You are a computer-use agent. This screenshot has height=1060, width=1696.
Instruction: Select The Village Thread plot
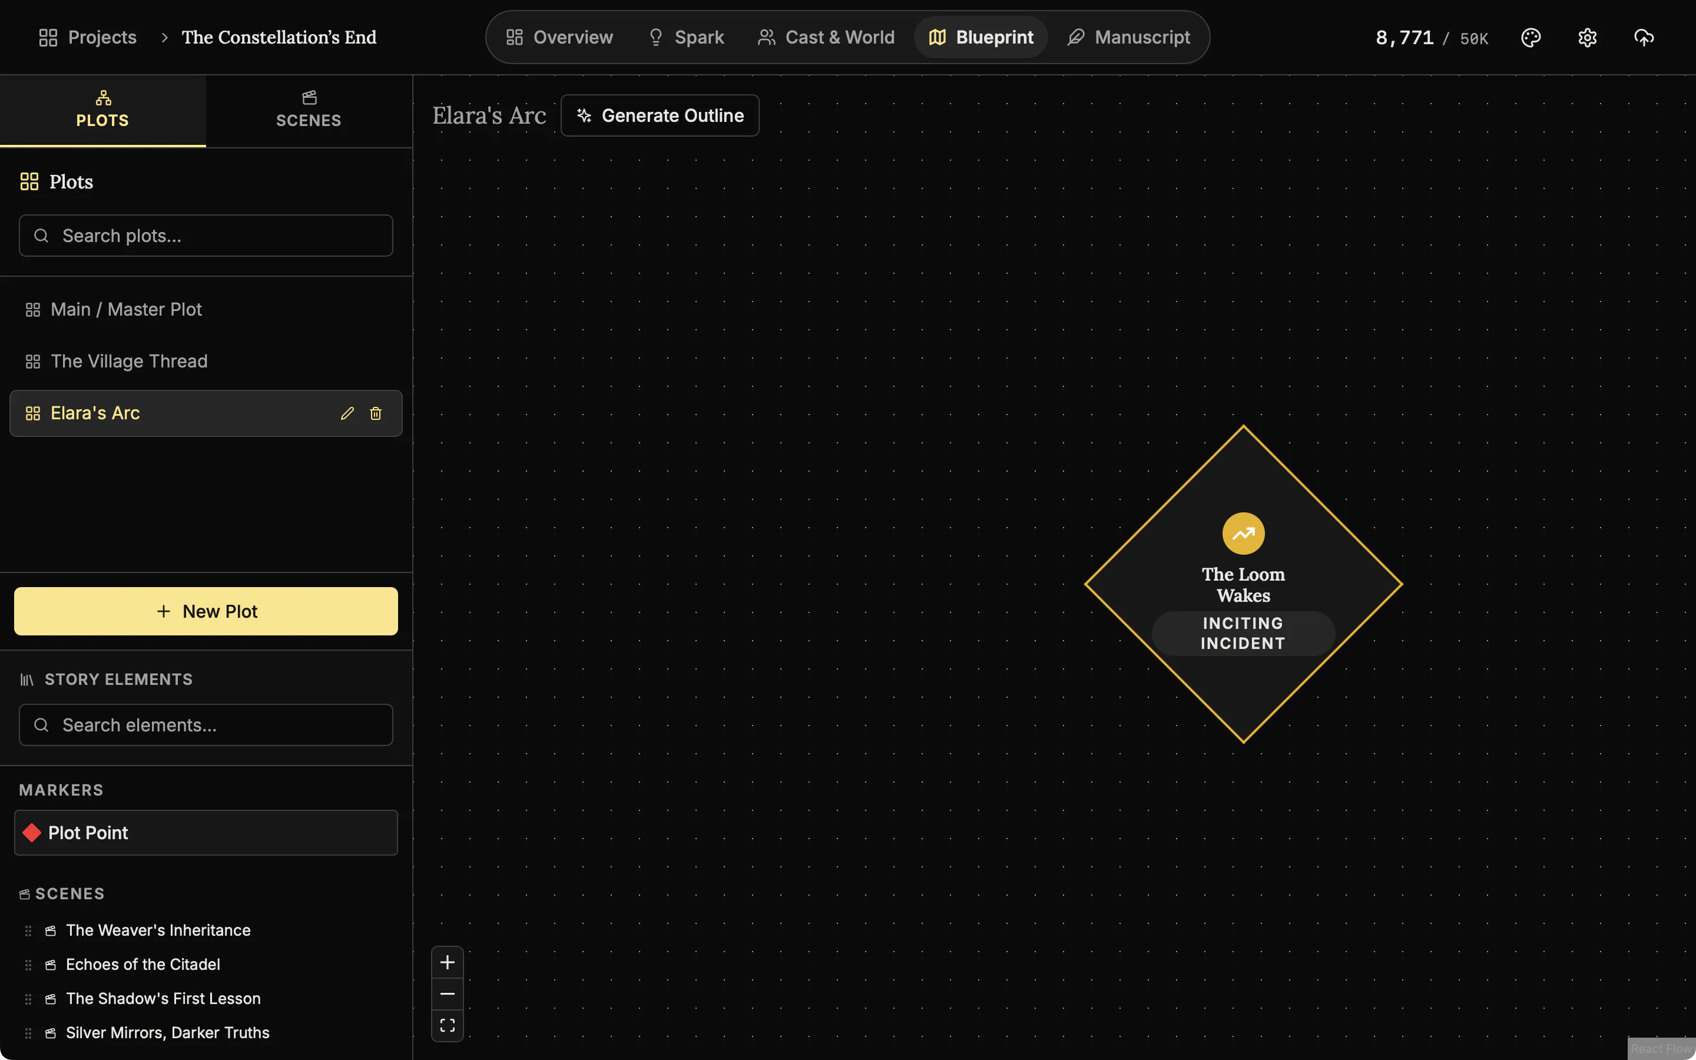point(206,361)
